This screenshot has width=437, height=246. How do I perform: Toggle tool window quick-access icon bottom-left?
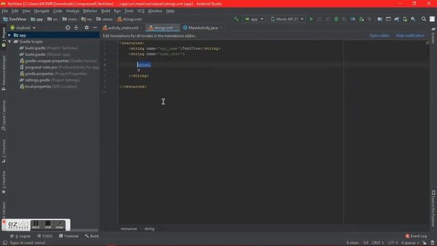coord(5,243)
